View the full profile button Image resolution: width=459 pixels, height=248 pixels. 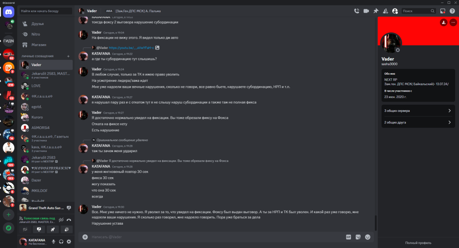point(418,243)
